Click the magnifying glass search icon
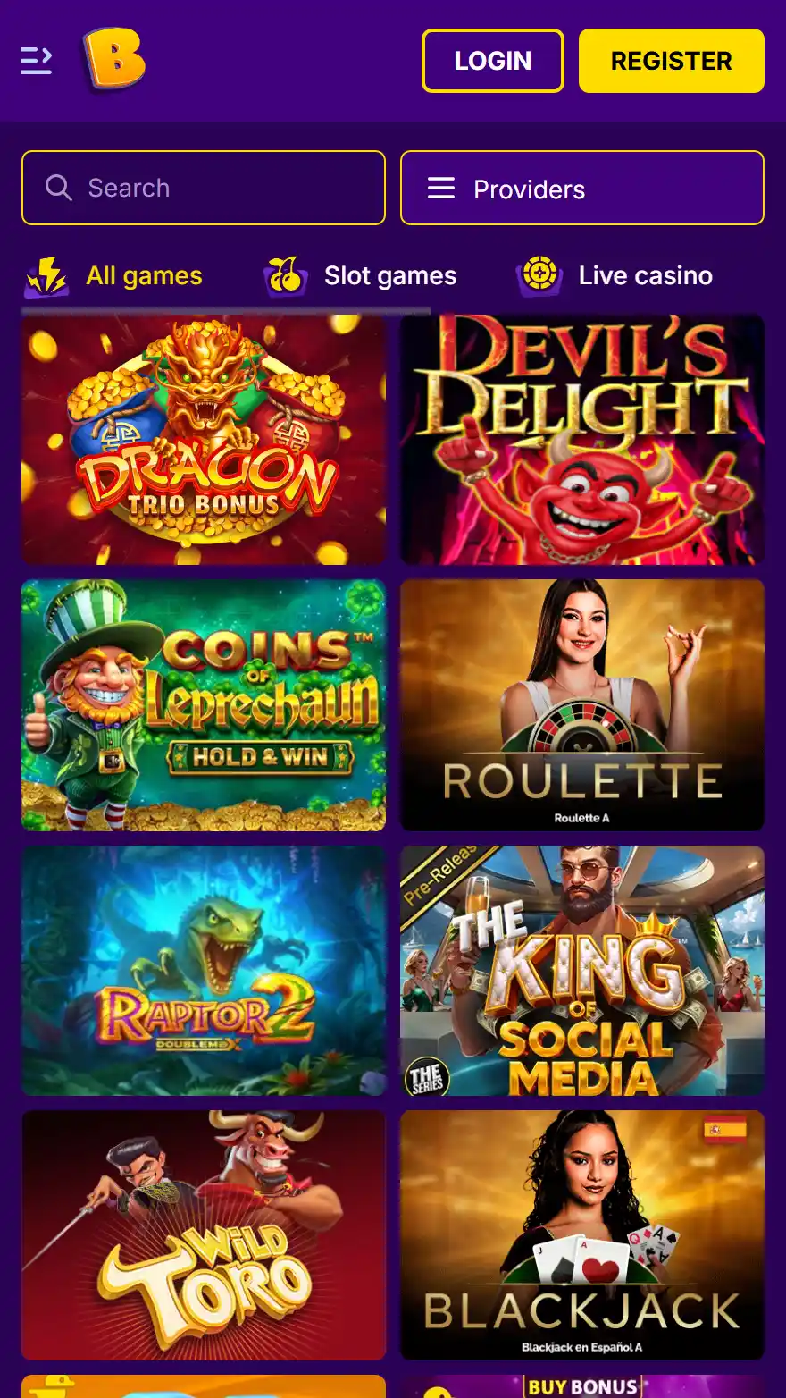786x1398 pixels. point(59,188)
